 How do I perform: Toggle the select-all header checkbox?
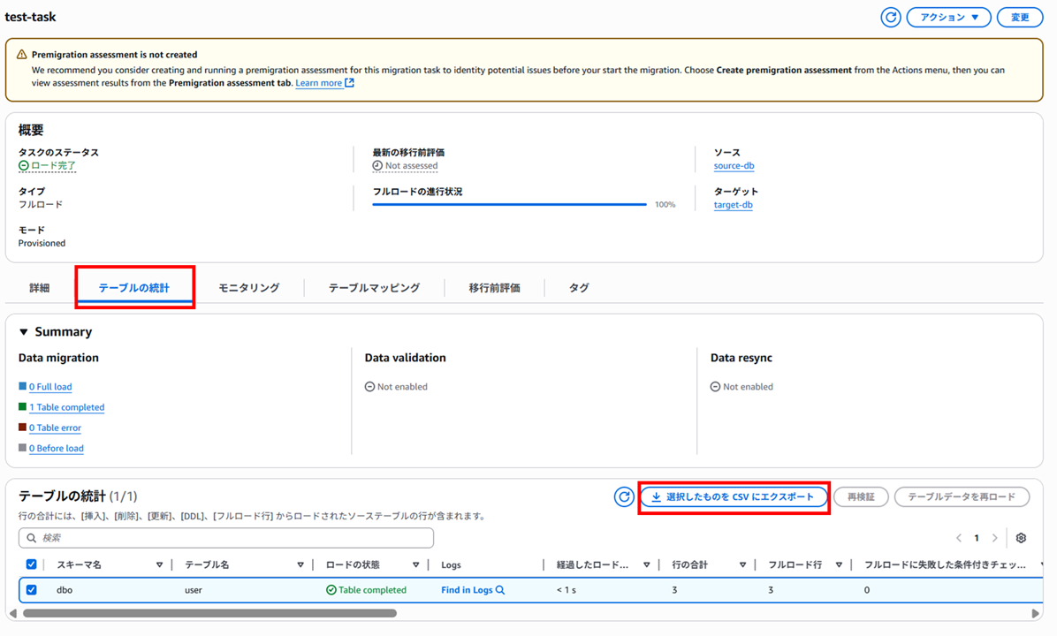pyautogui.click(x=32, y=564)
